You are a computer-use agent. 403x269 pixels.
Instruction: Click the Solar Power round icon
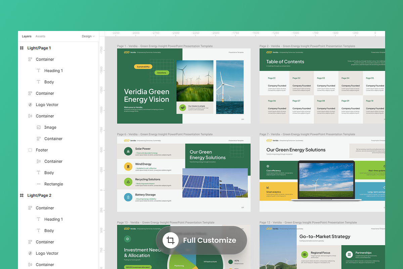[128, 151]
